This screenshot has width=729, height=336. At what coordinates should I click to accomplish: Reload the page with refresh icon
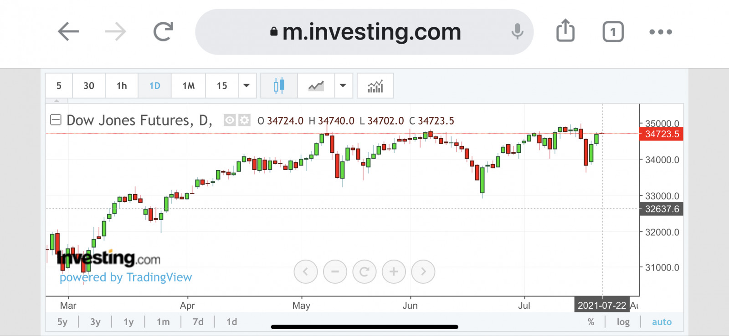tap(163, 31)
